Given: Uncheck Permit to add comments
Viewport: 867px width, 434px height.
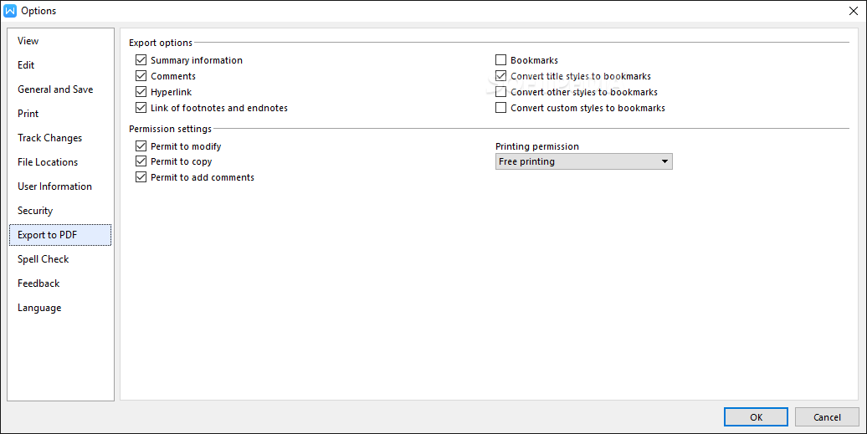Looking at the screenshot, I should 141,177.
